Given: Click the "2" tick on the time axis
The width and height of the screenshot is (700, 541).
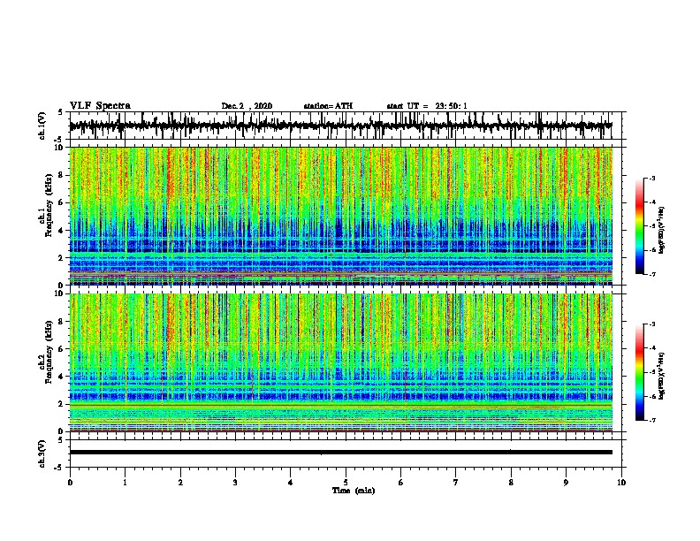Looking at the screenshot, I should click(180, 482).
